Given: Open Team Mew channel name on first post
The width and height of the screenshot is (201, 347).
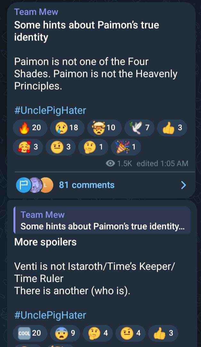Looking at the screenshot, I should pyautogui.click(x=36, y=12).
